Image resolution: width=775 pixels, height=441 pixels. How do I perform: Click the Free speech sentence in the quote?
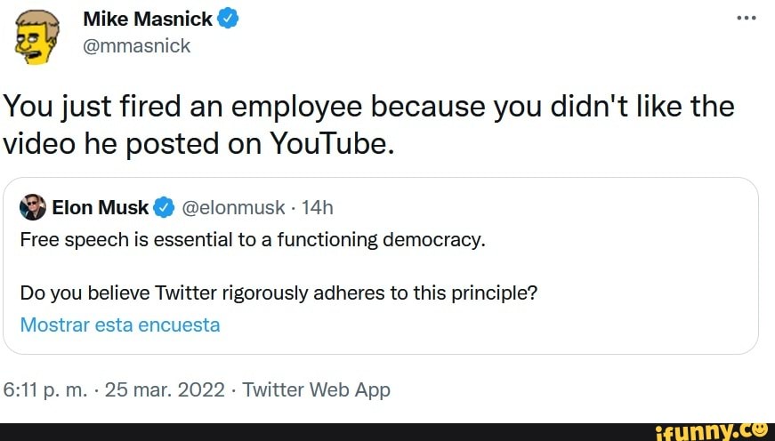[252, 239]
